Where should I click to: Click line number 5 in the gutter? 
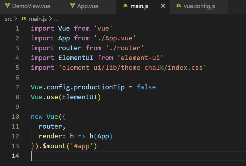17,68
